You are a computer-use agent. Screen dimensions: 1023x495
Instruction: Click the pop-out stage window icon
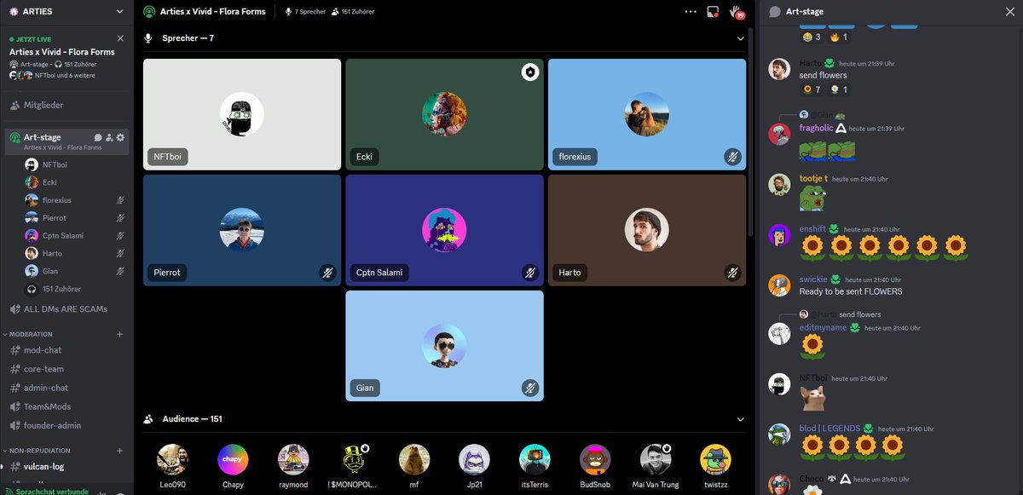click(x=713, y=12)
